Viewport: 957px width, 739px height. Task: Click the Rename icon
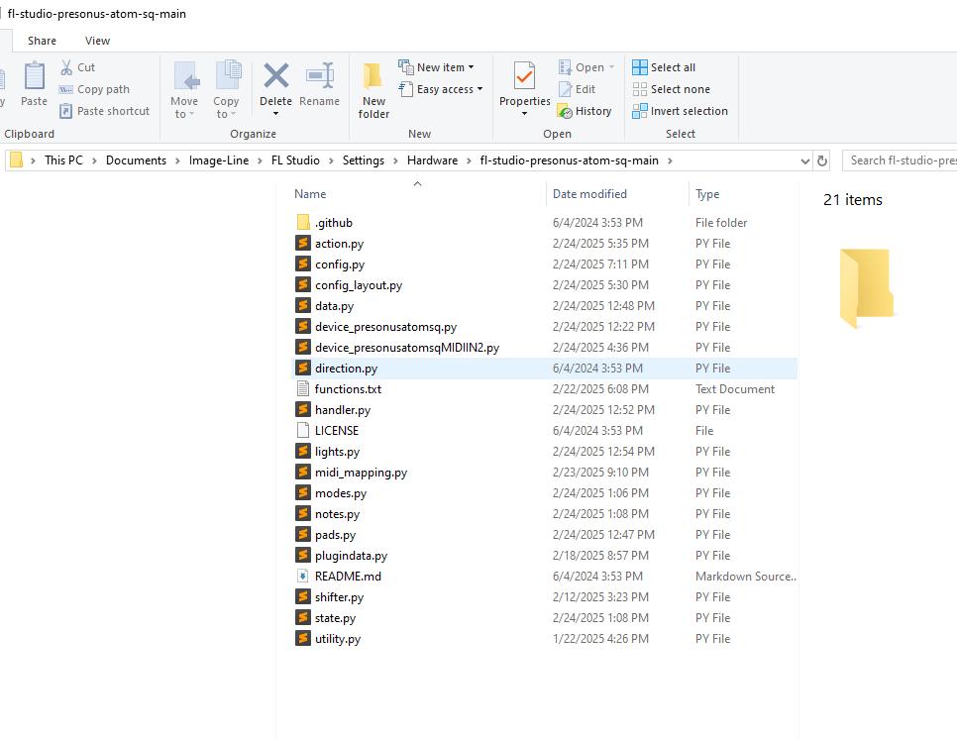(x=320, y=75)
